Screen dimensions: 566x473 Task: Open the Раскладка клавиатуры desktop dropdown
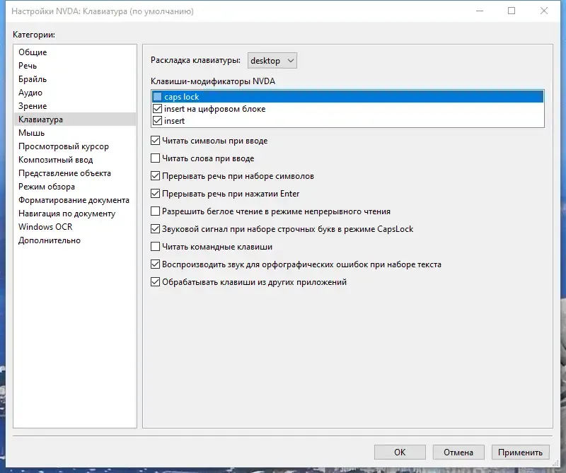click(x=272, y=61)
